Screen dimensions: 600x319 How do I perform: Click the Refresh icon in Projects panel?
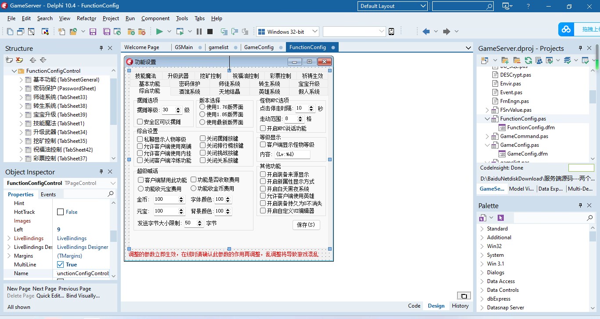528,60
